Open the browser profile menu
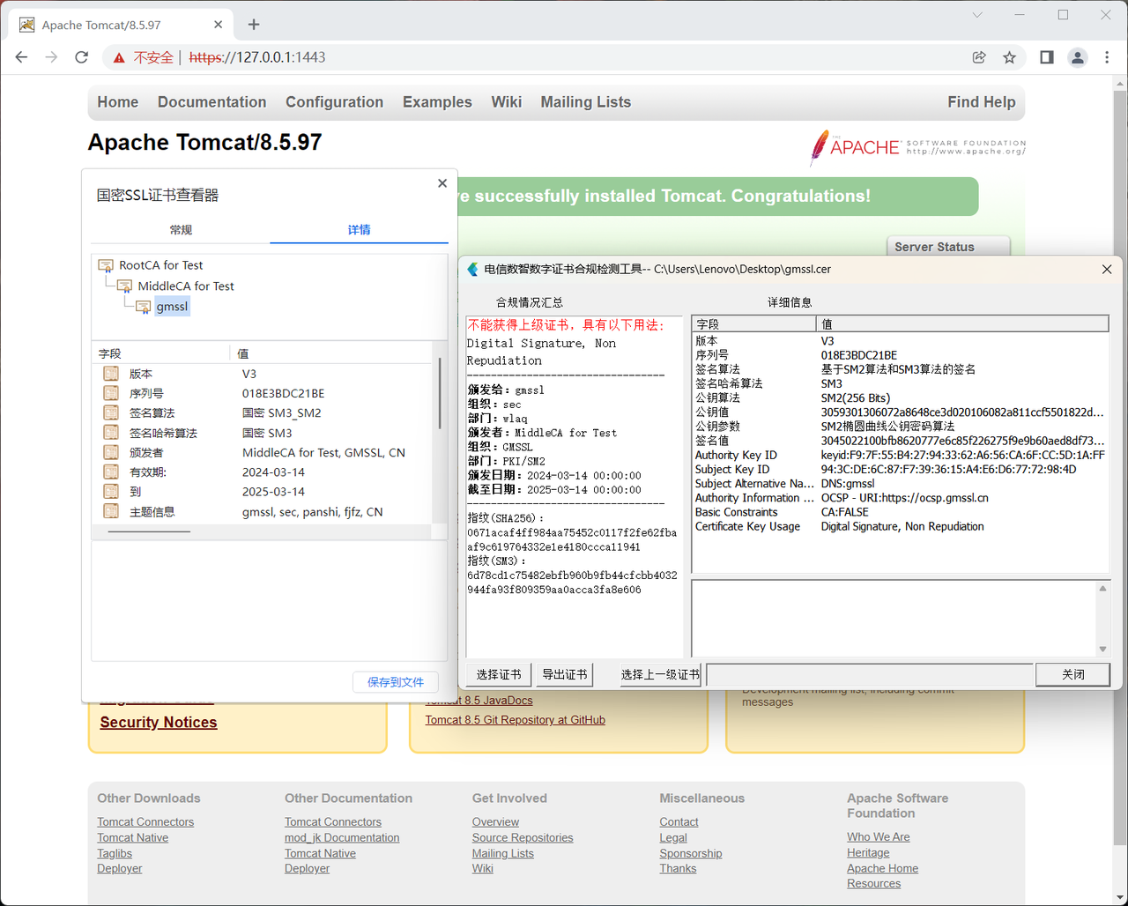The width and height of the screenshot is (1128, 906). (1077, 57)
